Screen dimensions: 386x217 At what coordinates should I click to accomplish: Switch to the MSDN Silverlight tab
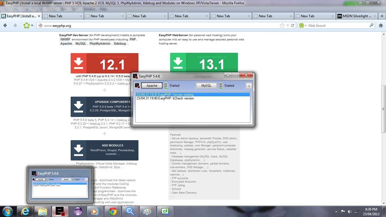(357, 16)
